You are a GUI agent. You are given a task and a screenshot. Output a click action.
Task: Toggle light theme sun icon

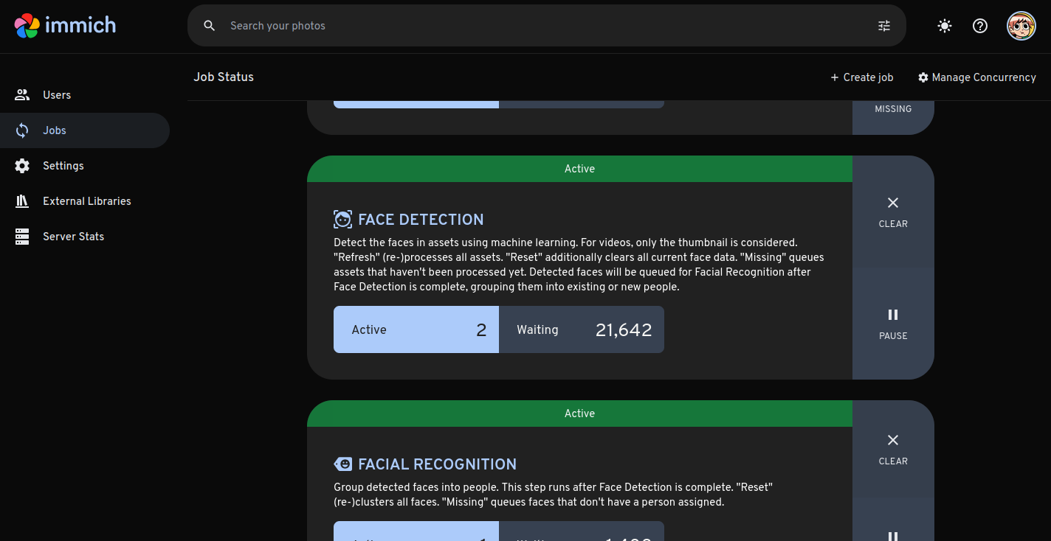pyautogui.click(x=944, y=26)
